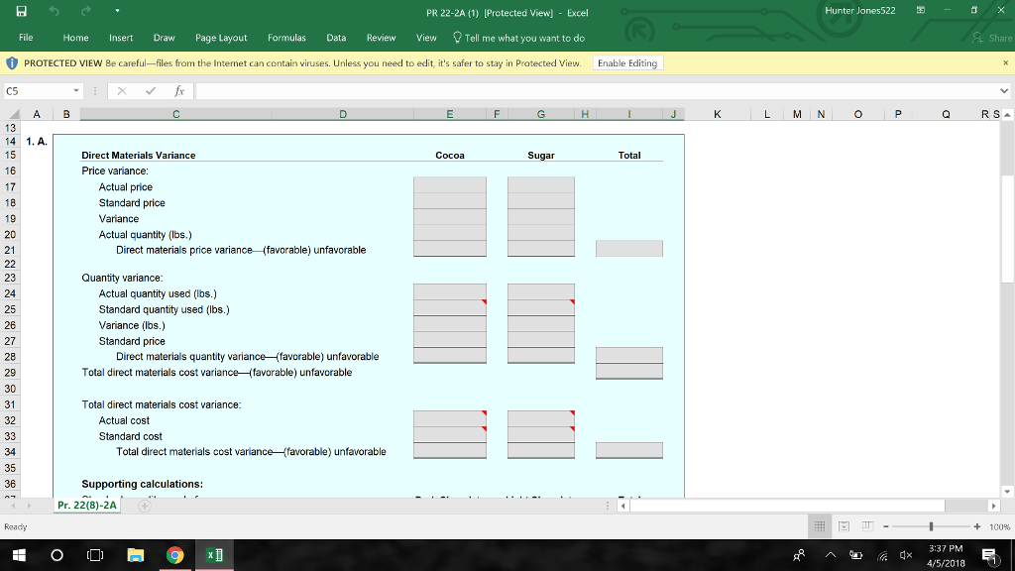The image size is (1015, 571).
Task: Dismiss the Protected View message bar
Action: click(1005, 62)
